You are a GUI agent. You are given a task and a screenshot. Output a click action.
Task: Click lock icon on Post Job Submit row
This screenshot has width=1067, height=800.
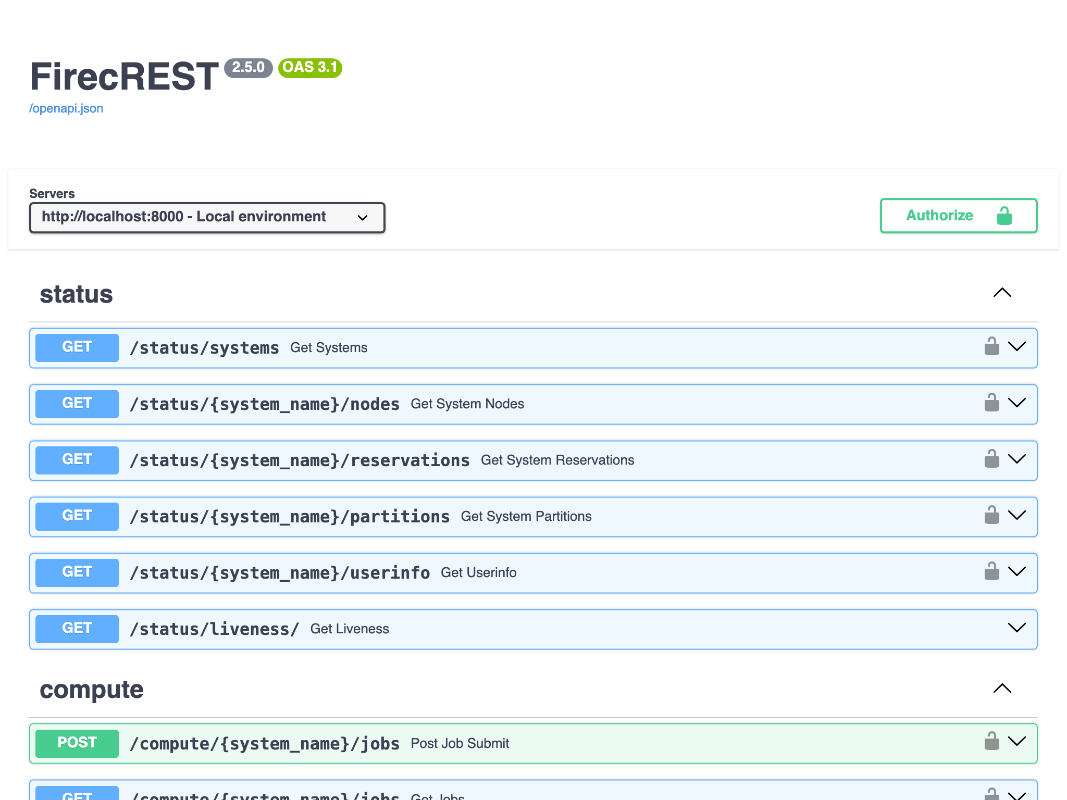[991, 741]
